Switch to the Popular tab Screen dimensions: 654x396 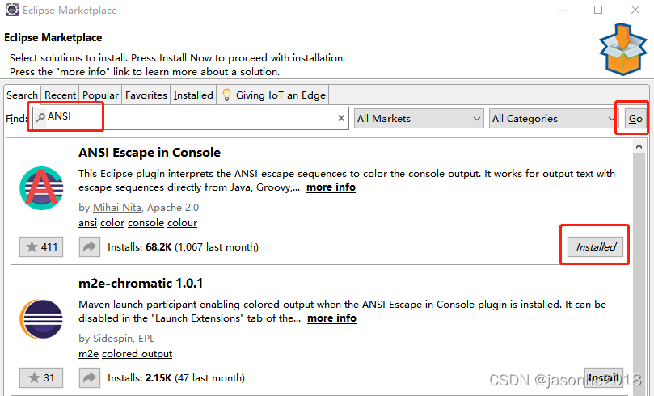click(100, 95)
